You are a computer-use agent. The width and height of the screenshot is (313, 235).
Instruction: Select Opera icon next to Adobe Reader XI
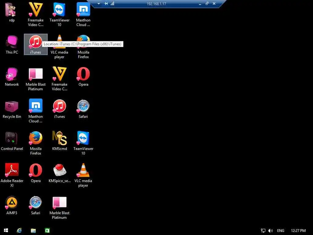[x=35, y=173]
